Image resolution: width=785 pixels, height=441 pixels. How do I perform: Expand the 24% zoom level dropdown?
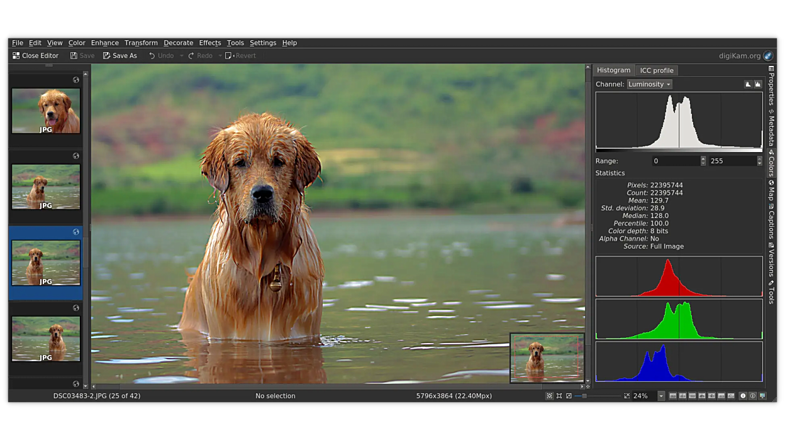pyautogui.click(x=660, y=396)
